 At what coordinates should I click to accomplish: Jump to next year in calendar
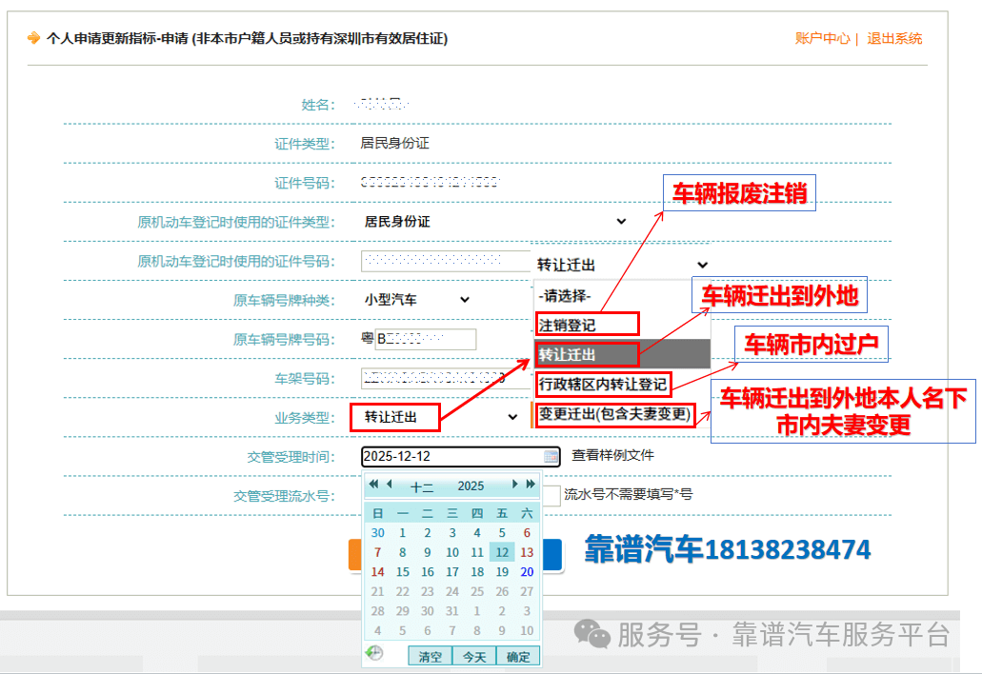(531, 485)
